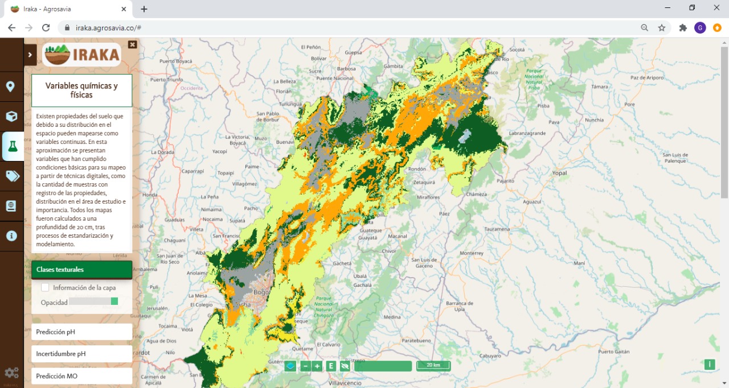This screenshot has width=729, height=388.
Task: Click the Puerto Gaitán label on map
Action: [614, 352]
